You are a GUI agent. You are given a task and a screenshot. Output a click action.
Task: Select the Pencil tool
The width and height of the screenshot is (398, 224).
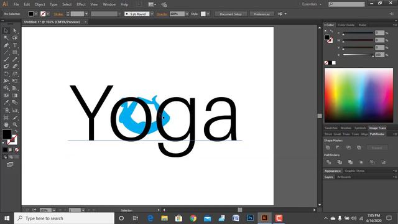(x=15, y=60)
